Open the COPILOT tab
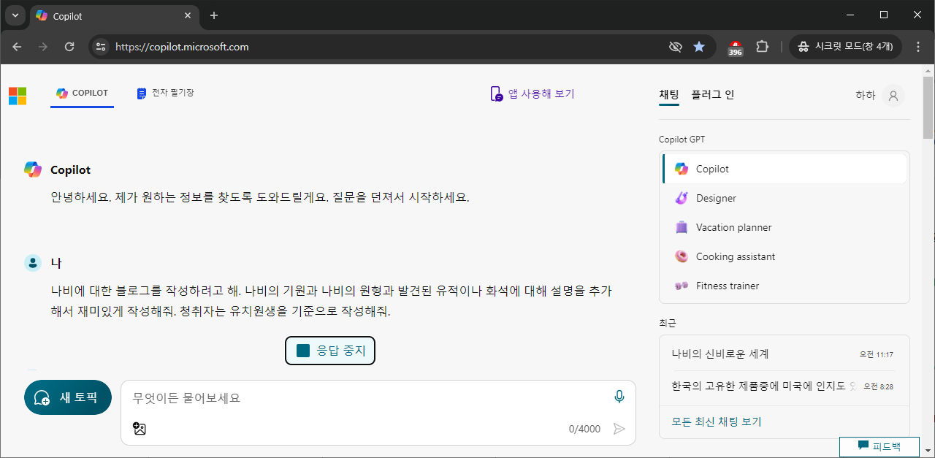Viewport: 935px width, 458px height. (82, 93)
